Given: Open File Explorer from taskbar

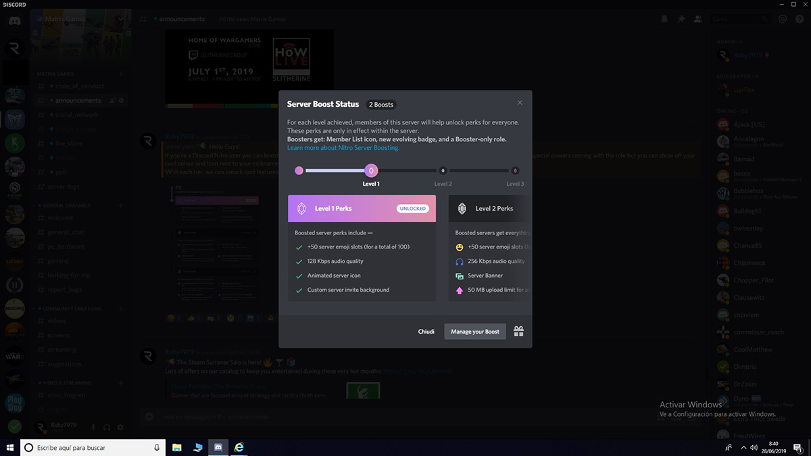Looking at the screenshot, I should (x=176, y=447).
